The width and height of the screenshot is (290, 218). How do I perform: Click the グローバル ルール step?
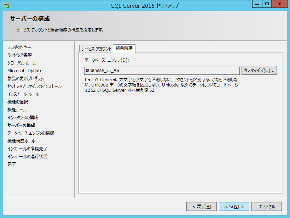click(22, 63)
